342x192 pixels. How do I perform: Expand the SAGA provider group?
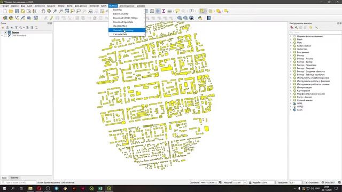click(291, 110)
